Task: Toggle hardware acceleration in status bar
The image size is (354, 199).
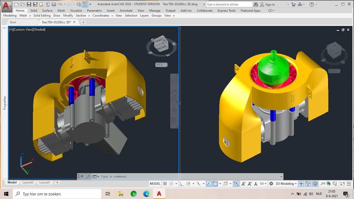Action: click(x=315, y=184)
